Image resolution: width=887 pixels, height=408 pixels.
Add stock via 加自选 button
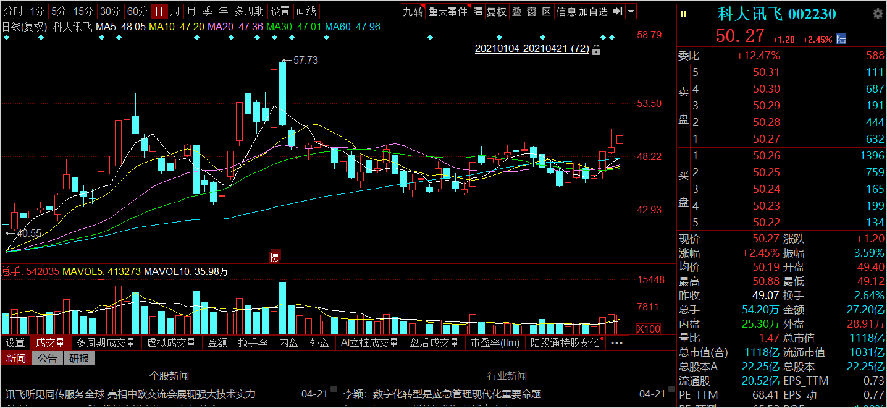pos(594,11)
